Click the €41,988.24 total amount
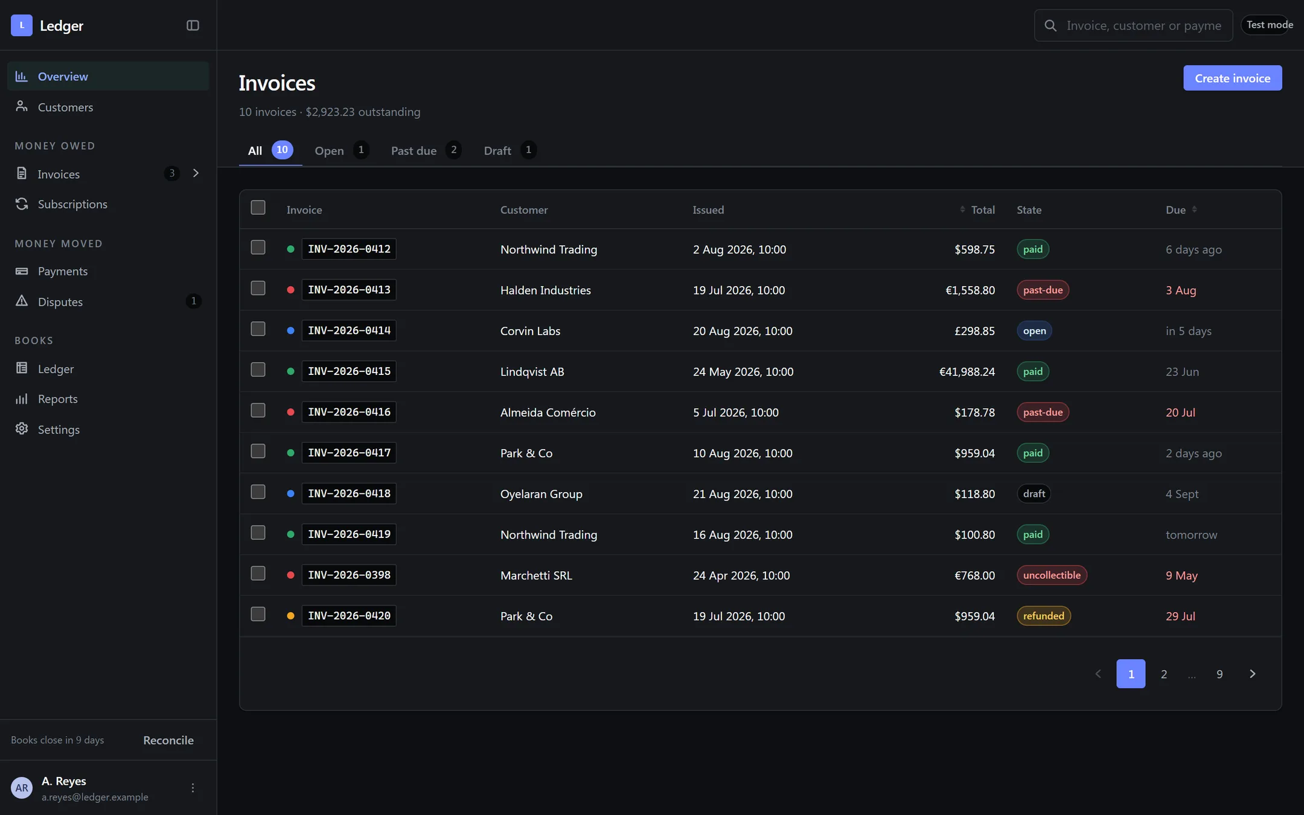 [967, 372]
